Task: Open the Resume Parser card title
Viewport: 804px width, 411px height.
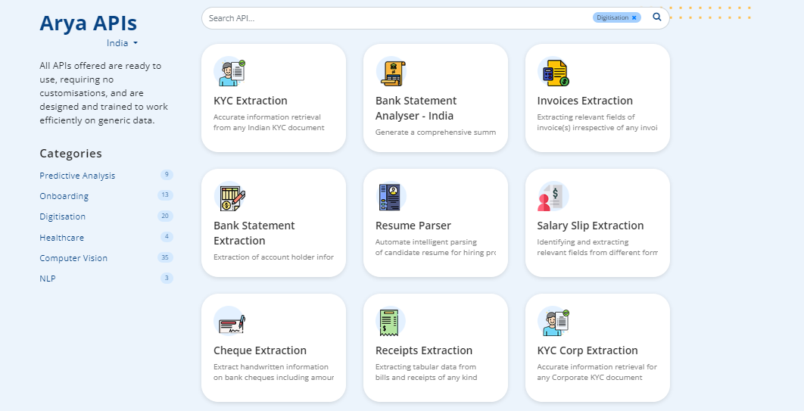Action: coord(413,226)
